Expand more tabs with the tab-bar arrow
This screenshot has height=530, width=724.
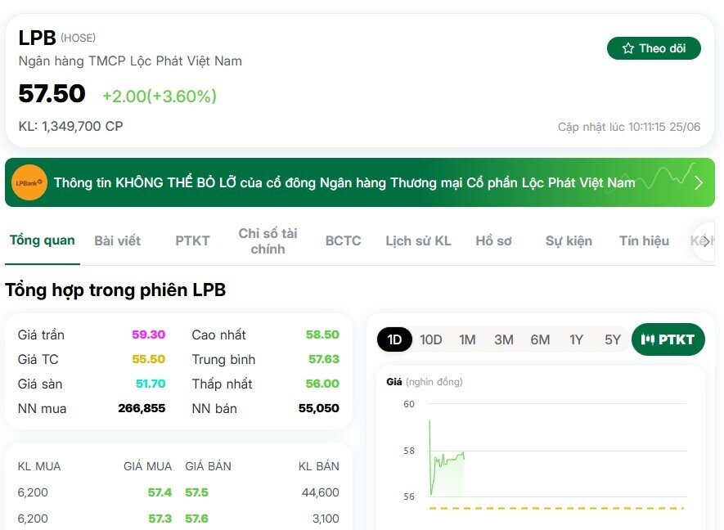tap(706, 241)
